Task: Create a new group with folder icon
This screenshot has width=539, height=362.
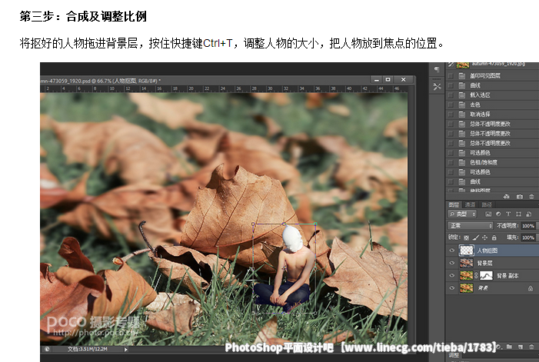Action: click(509, 347)
